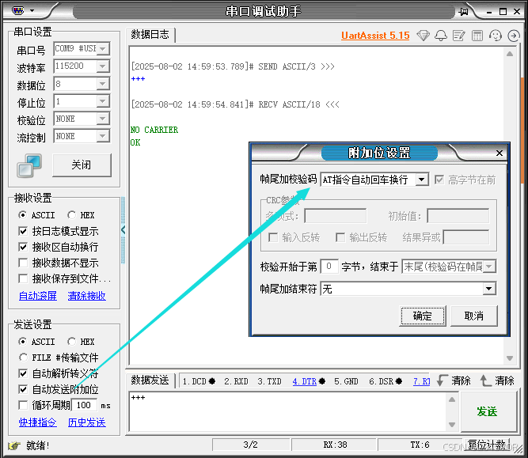Click the ready status hand icon

click(13, 445)
